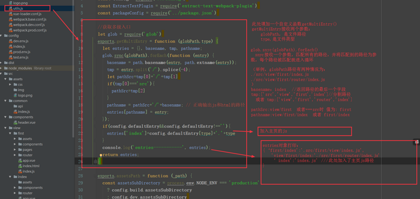The height and width of the screenshot is (199, 420).
Task: Collapse the common folder arrow
Action: 6,101
